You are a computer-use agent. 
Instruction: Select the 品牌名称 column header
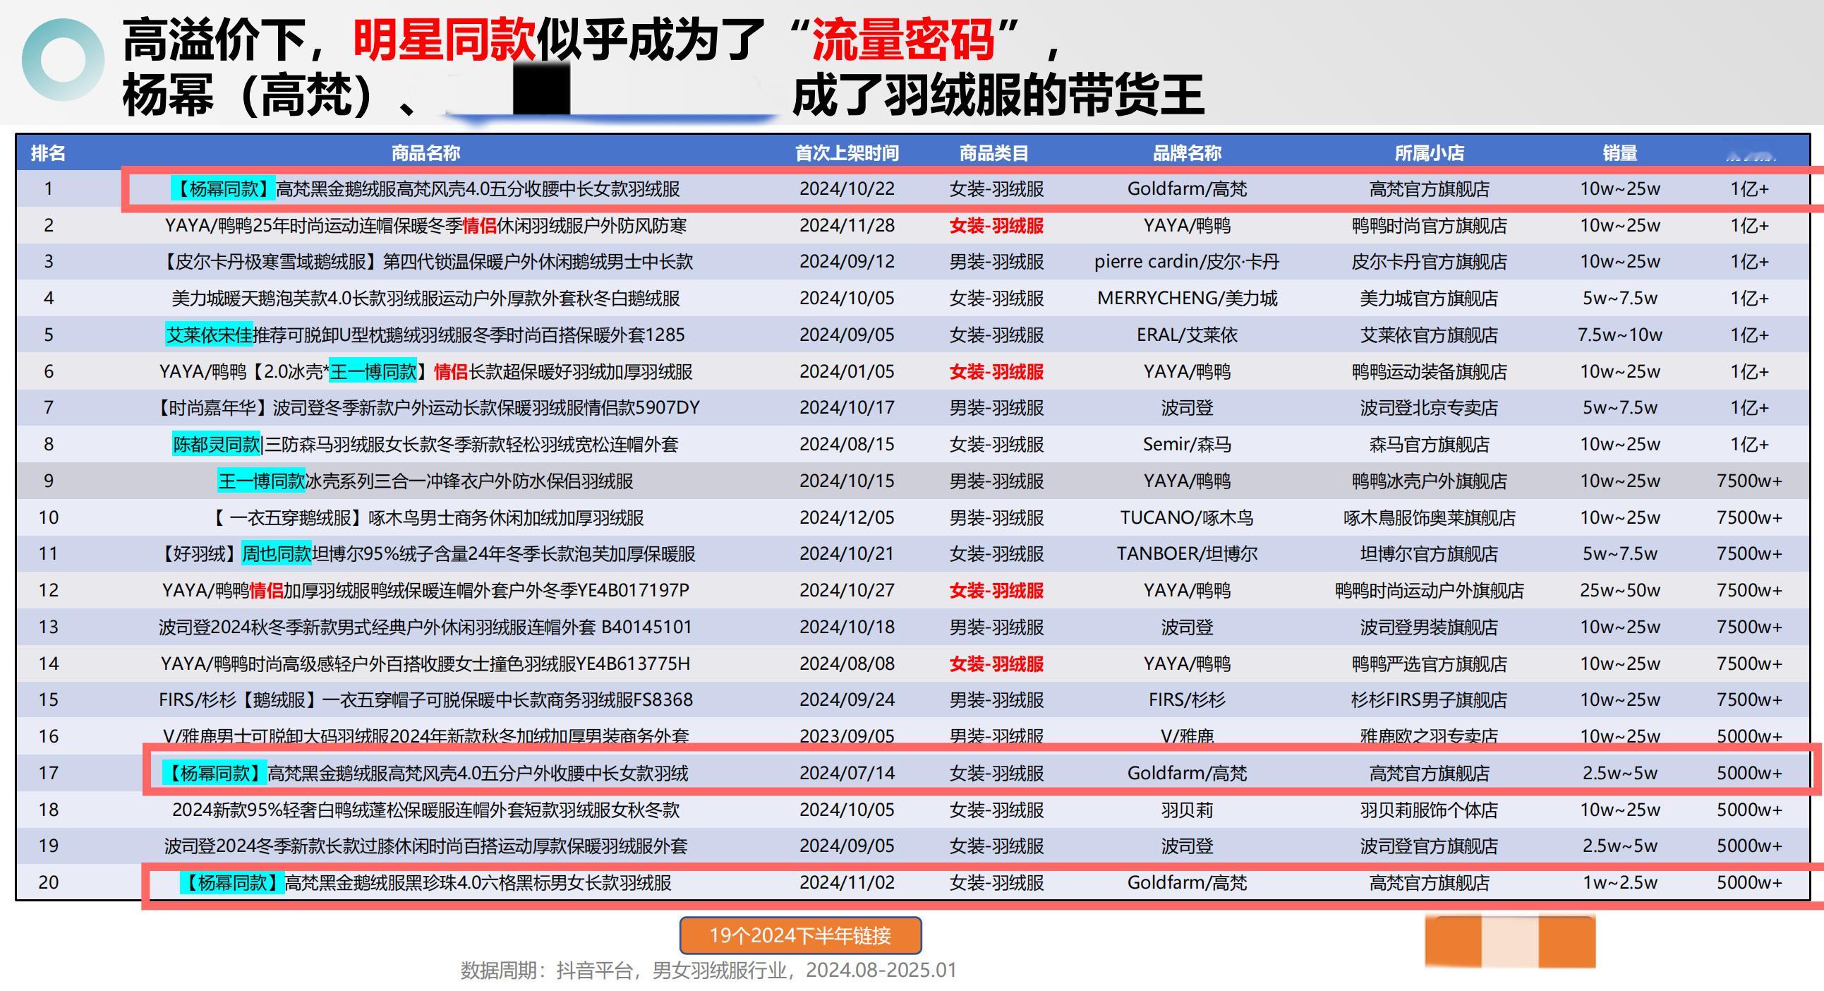[1187, 153]
